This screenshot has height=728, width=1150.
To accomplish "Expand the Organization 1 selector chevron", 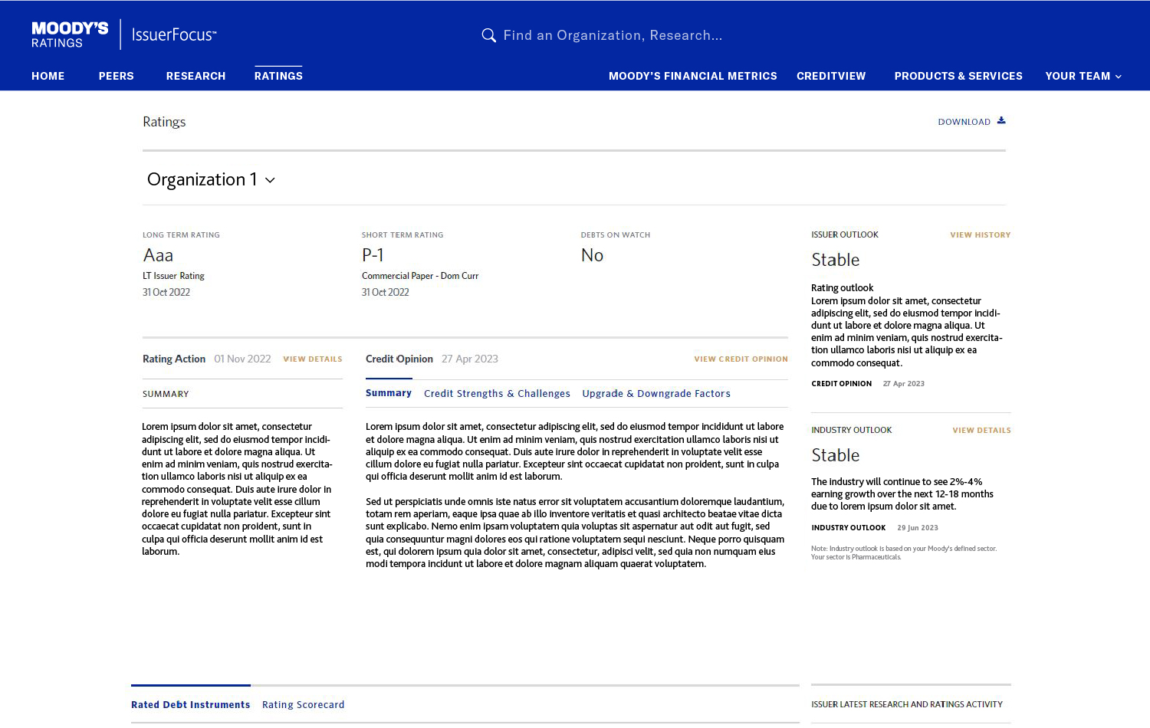I will (270, 180).
